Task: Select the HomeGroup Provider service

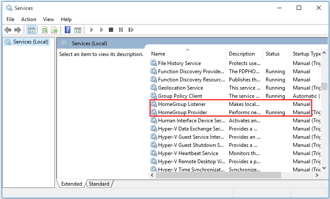Action: [182, 112]
